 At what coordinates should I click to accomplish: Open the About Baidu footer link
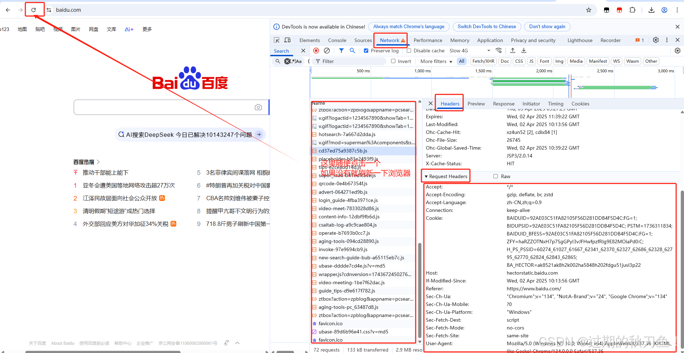click(x=62, y=343)
